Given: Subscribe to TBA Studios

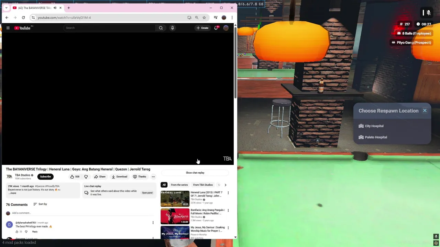Looking at the screenshot, I should (45, 177).
